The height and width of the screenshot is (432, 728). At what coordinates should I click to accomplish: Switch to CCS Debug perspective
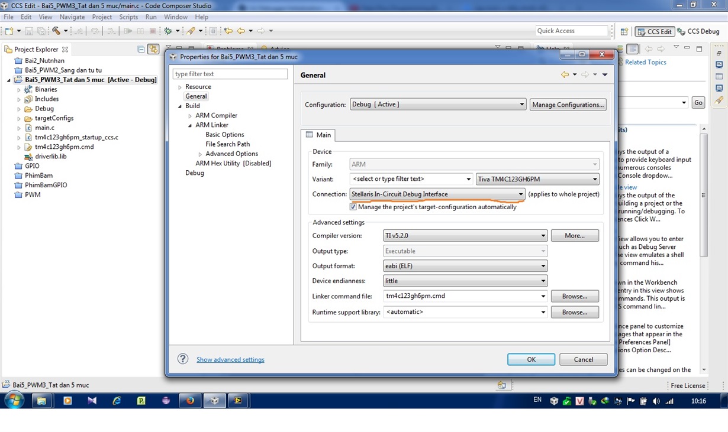coord(698,32)
